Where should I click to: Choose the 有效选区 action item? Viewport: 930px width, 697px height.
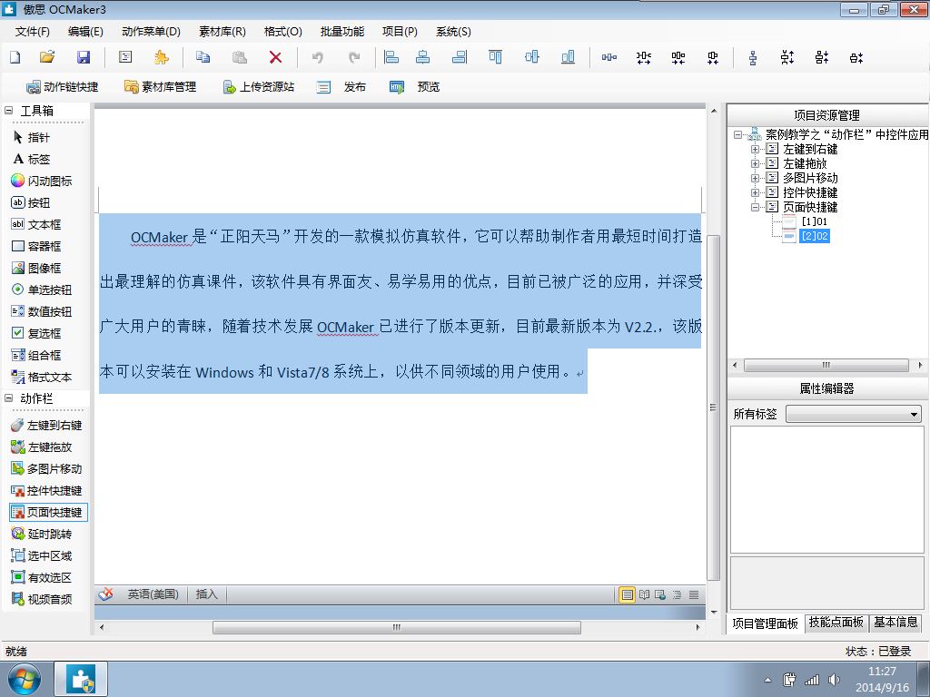42,577
